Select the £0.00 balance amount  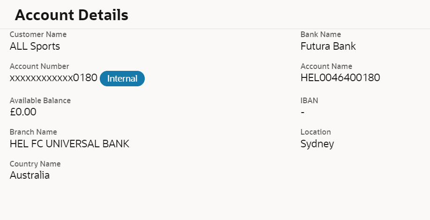(x=23, y=112)
